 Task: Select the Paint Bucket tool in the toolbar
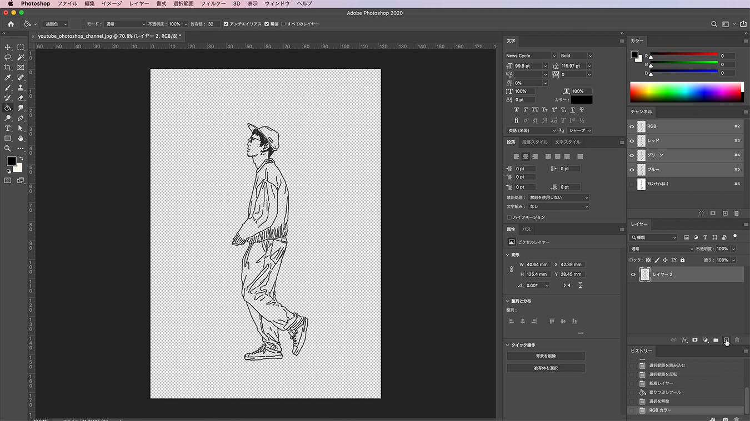(x=8, y=108)
